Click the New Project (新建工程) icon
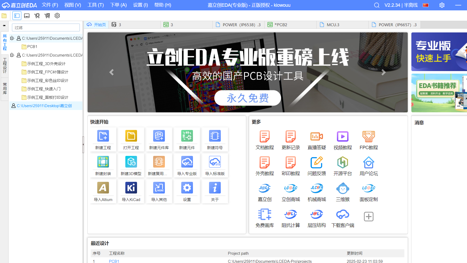 click(x=103, y=136)
